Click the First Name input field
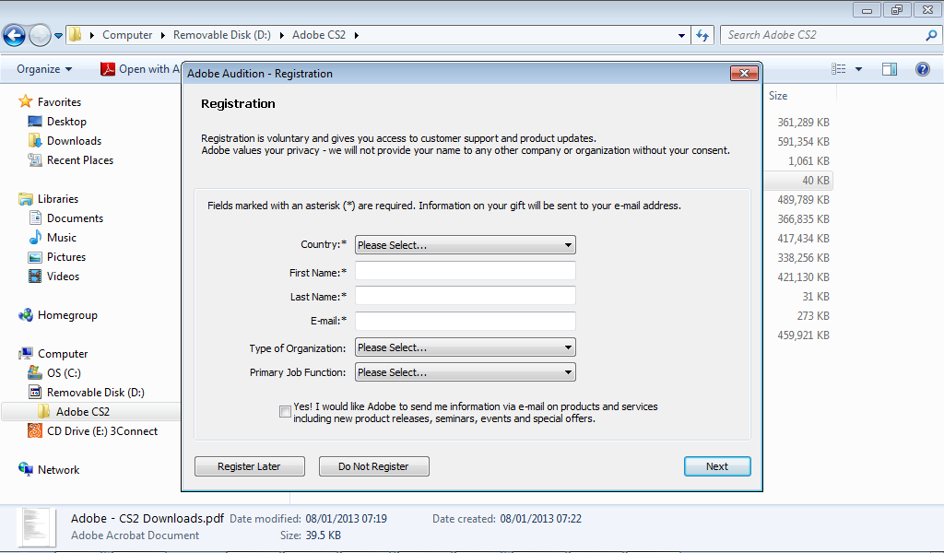This screenshot has width=944, height=553. coord(465,271)
